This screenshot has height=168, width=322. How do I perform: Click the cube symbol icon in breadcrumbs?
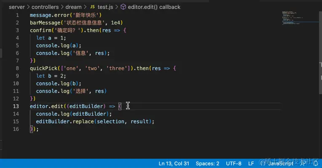(123, 7)
